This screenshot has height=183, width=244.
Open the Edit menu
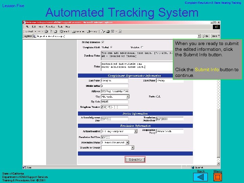coord(34,27)
